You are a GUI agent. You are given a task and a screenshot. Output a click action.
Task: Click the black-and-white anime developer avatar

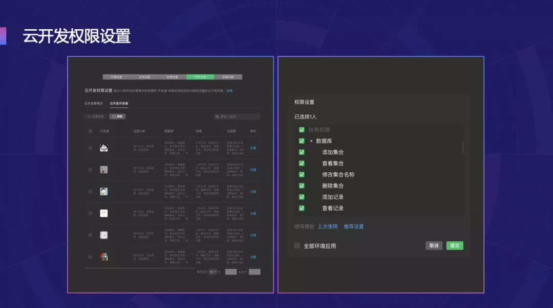(103, 148)
